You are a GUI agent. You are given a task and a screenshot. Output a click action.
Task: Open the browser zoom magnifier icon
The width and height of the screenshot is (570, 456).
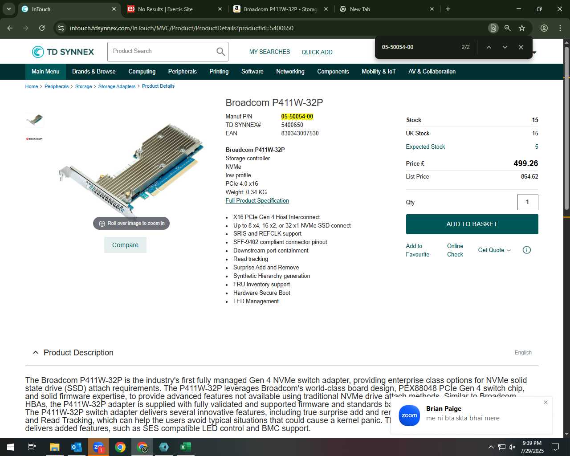pos(507,28)
